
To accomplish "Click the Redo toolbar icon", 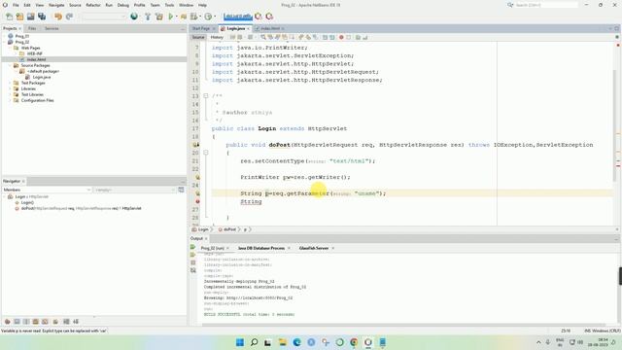I will pos(69,17).
